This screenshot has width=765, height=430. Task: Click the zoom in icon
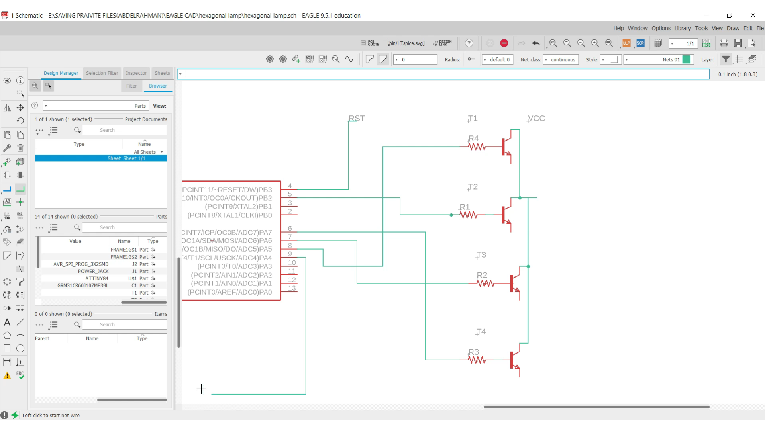tap(595, 43)
